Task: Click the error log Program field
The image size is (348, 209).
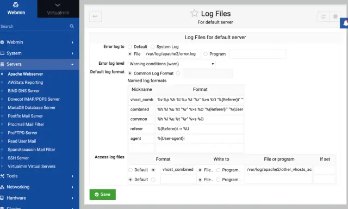Action: point(257,54)
